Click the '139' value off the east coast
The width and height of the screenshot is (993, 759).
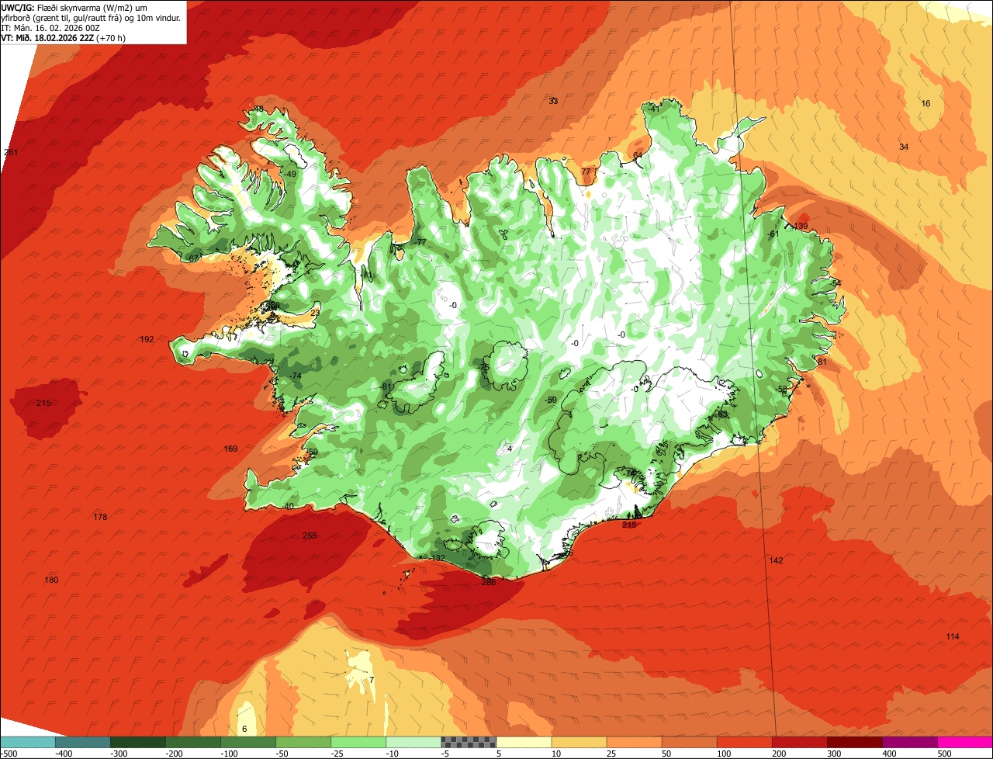click(801, 226)
